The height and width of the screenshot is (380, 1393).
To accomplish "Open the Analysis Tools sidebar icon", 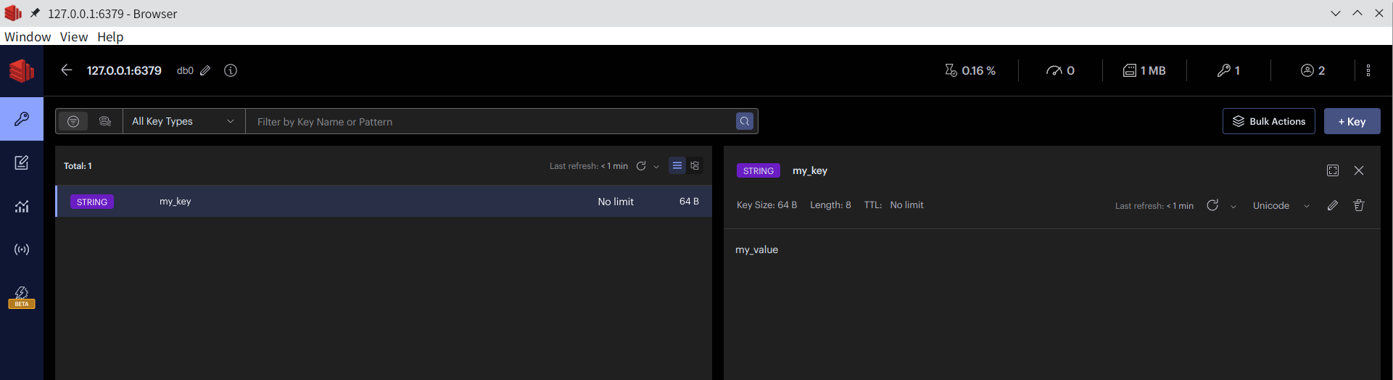I will [22, 207].
